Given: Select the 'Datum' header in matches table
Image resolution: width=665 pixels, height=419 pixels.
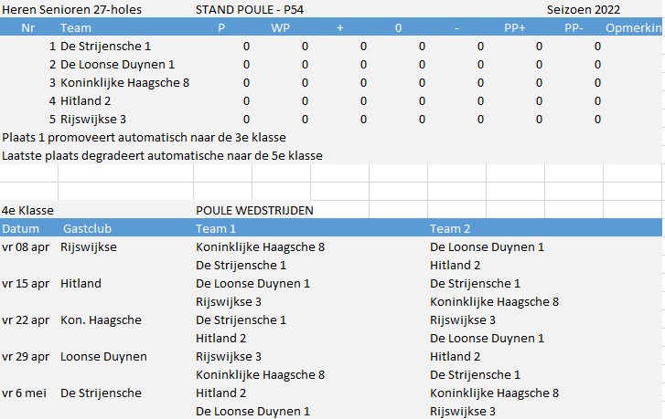Looking at the screenshot, I should (20, 228).
